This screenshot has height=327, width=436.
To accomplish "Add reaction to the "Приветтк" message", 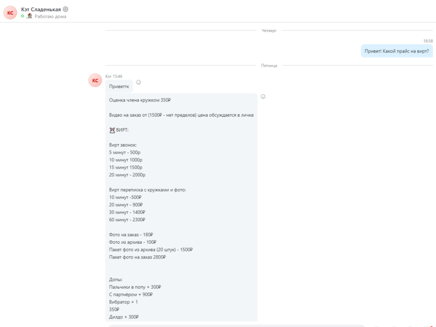I will click(x=139, y=82).
